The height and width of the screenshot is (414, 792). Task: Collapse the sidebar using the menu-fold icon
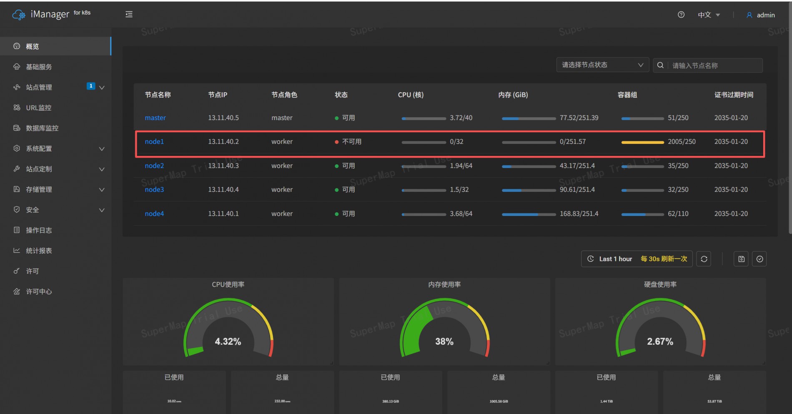(x=129, y=15)
